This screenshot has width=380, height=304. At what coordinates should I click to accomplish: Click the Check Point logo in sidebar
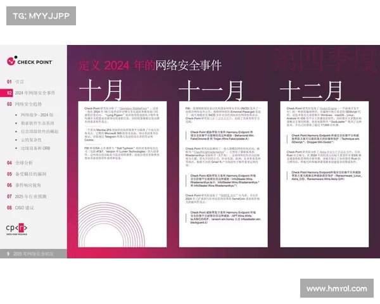[30, 61]
